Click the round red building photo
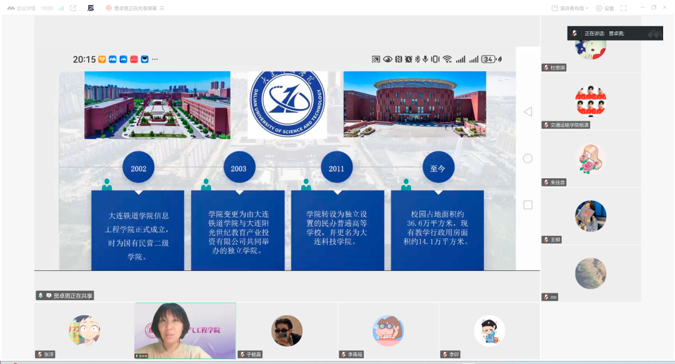Viewport: 675px width, 364px height. click(x=414, y=104)
